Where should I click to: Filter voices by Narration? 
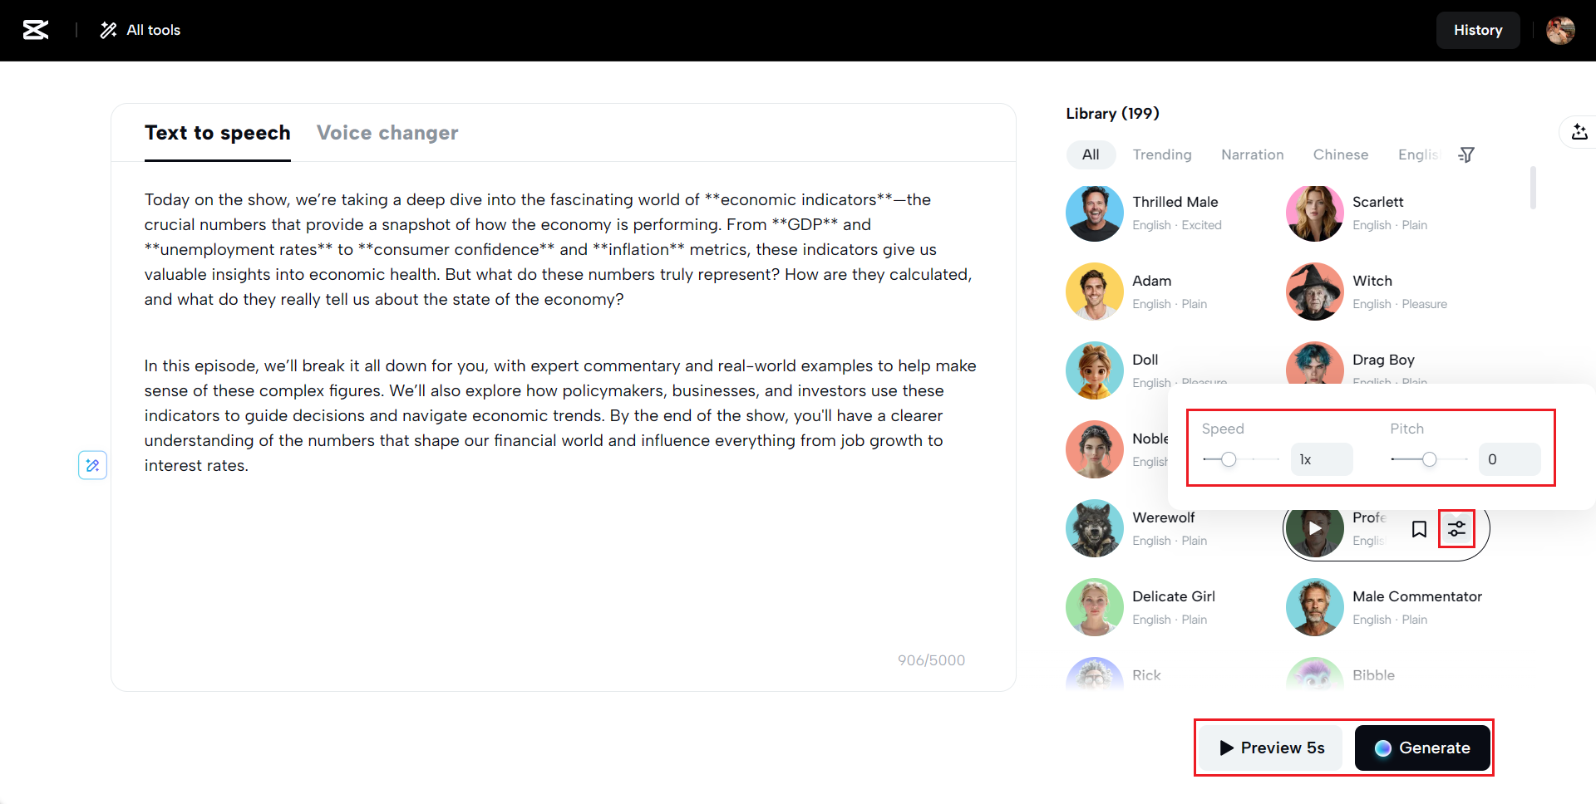click(x=1252, y=154)
